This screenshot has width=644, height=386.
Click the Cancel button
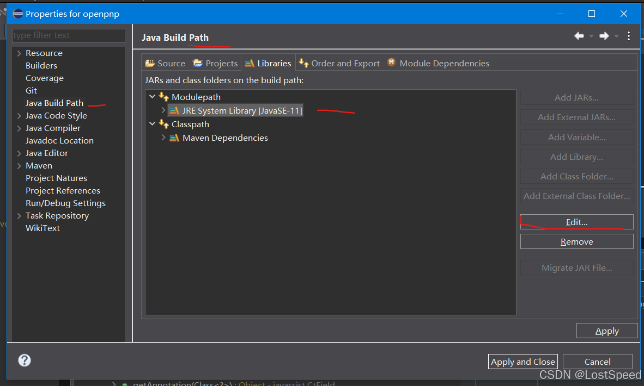597,361
